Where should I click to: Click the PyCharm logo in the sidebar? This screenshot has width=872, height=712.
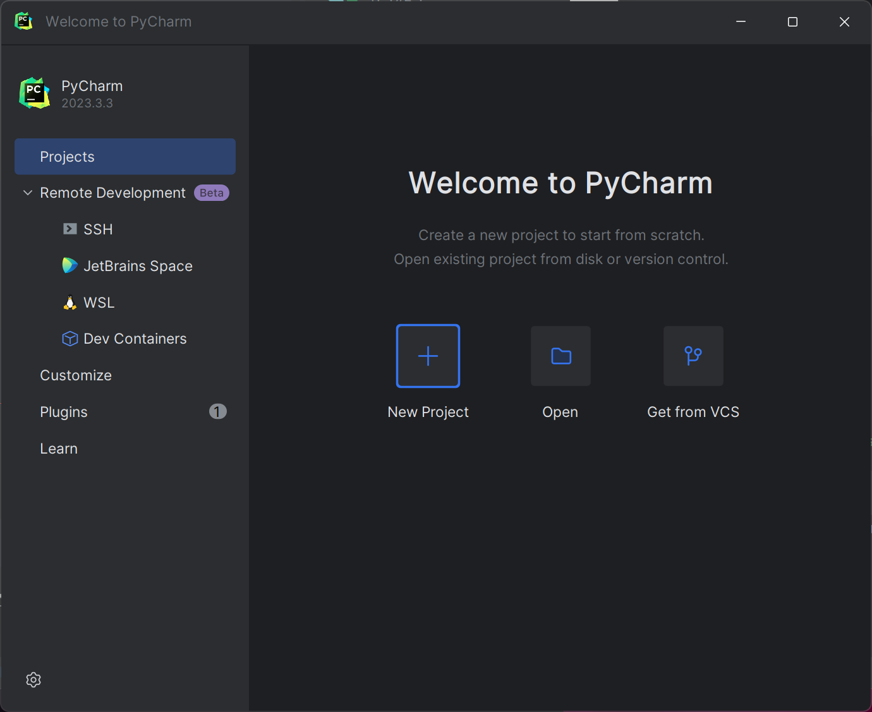[x=34, y=92]
